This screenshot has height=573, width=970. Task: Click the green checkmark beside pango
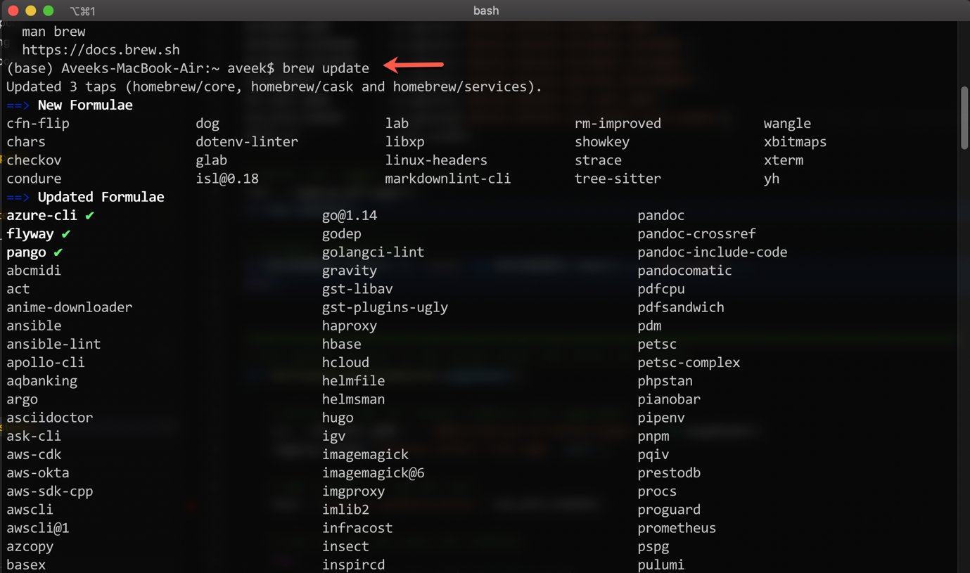[58, 252]
